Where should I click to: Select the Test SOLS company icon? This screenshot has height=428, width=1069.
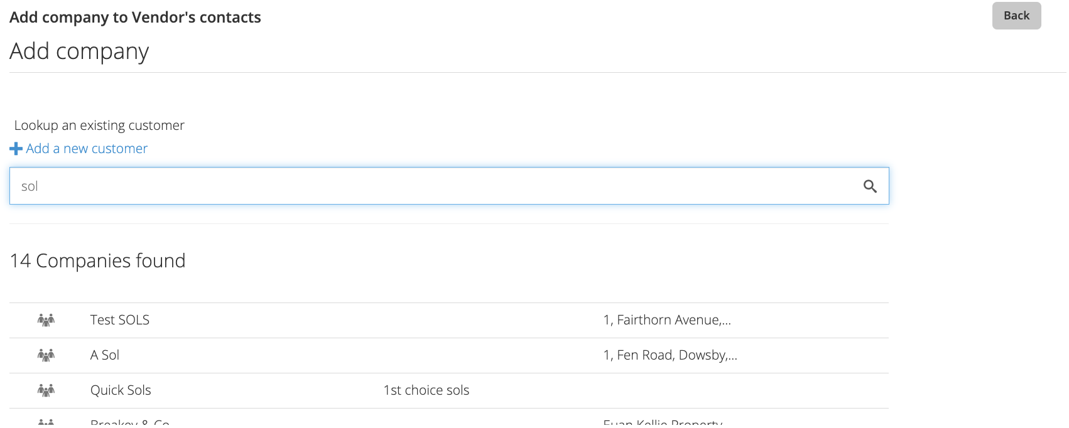(46, 320)
